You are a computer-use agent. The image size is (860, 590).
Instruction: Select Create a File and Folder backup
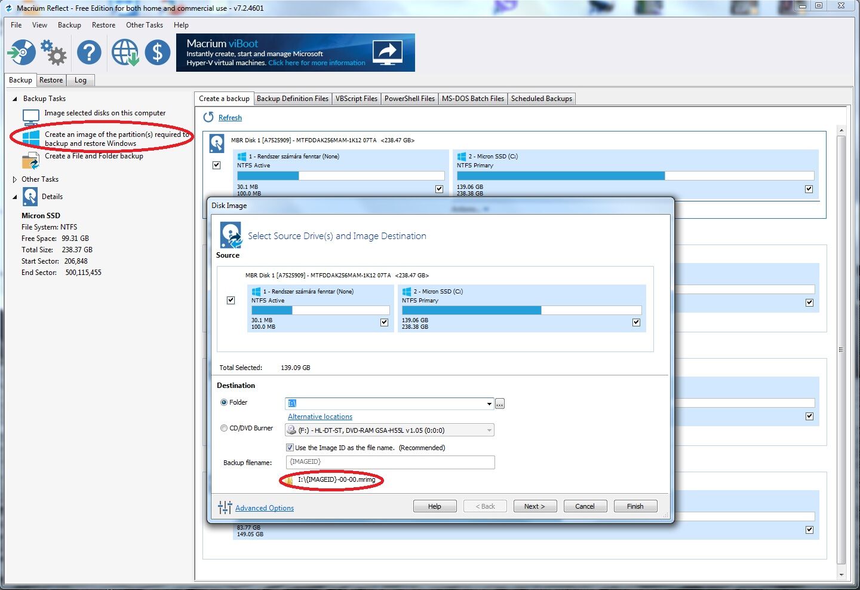94,156
